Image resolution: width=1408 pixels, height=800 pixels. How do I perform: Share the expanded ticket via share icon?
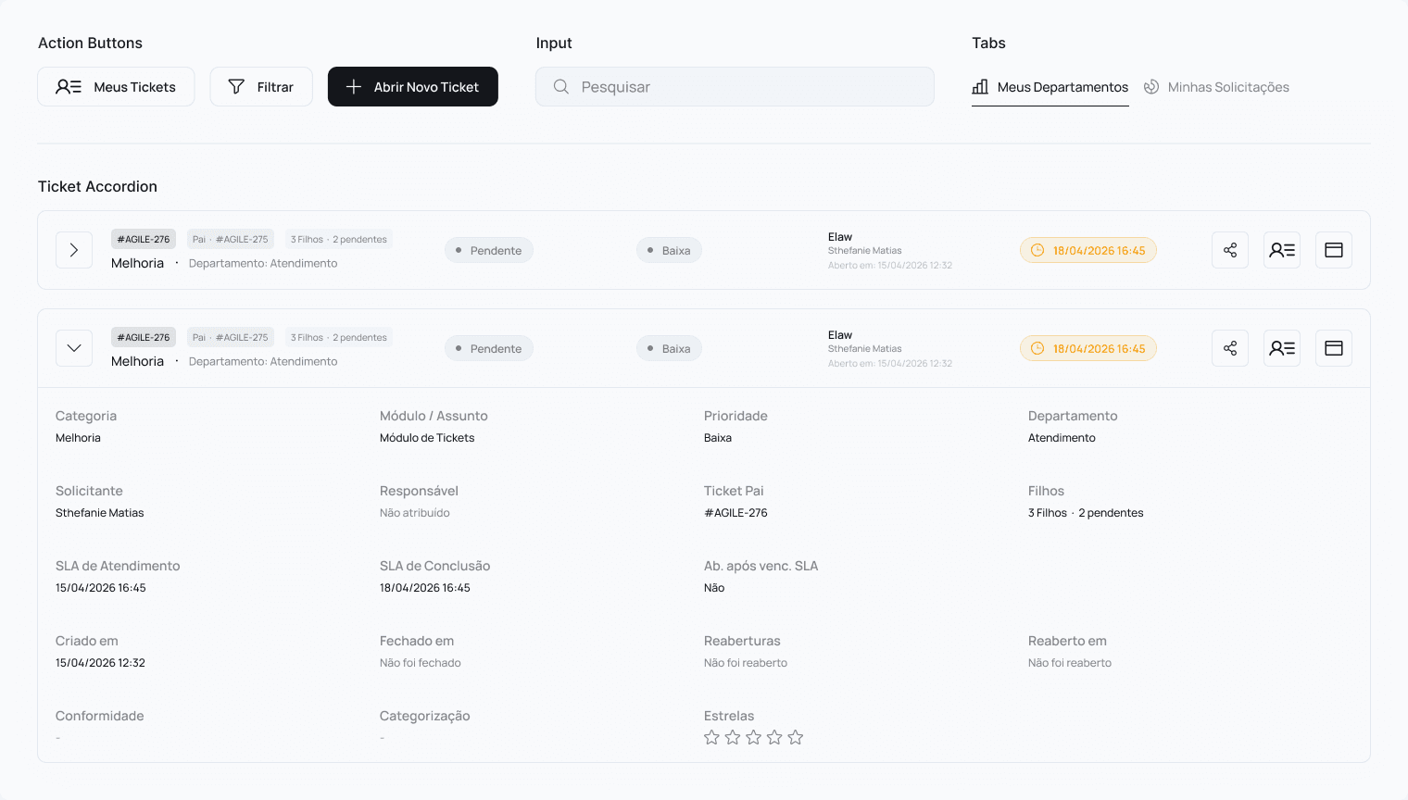(x=1230, y=348)
